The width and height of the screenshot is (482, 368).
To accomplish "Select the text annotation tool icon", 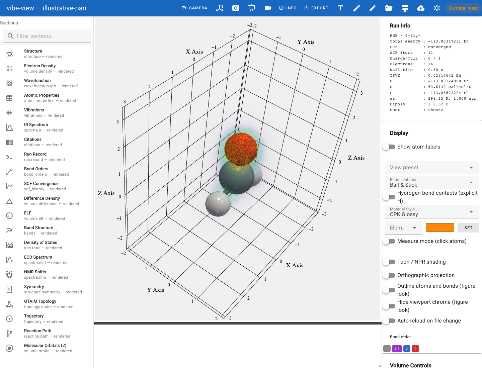I will [340, 8].
